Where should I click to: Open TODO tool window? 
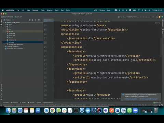coord(6,102)
